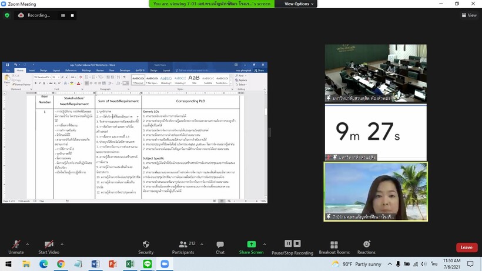
Task: Open Breakout Rooms
Action: click(334, 247)
